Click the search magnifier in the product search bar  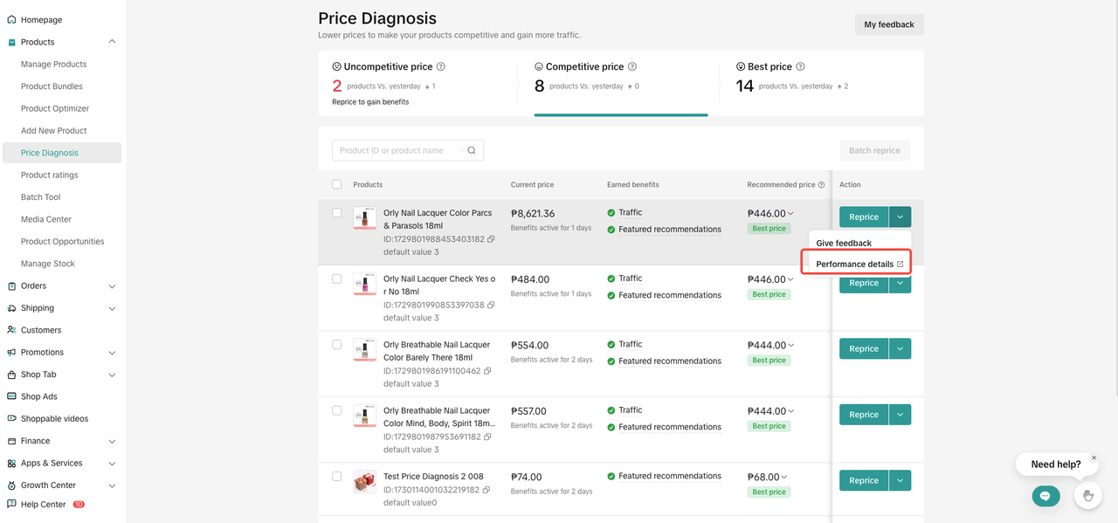tap(472, 150)
